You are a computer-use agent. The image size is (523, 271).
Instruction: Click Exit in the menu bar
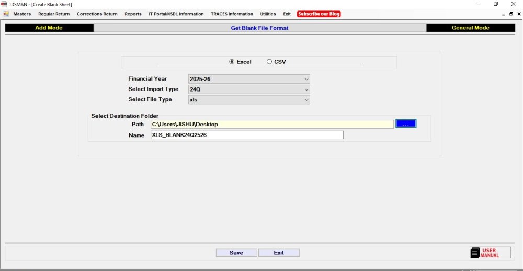tap(287, 14)
